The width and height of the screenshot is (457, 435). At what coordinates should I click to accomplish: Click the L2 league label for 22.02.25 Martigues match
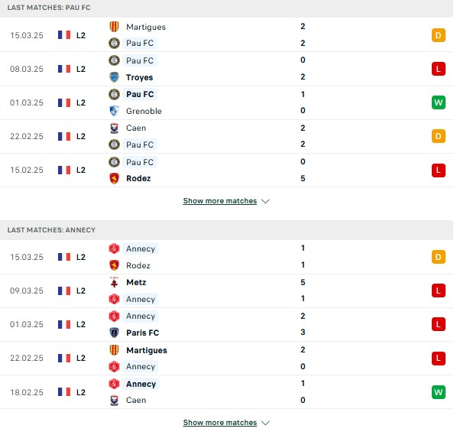81,358
